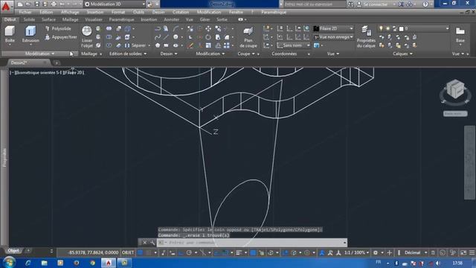
Task: Click the annotation visibility status icon
Action: point(322,252)
